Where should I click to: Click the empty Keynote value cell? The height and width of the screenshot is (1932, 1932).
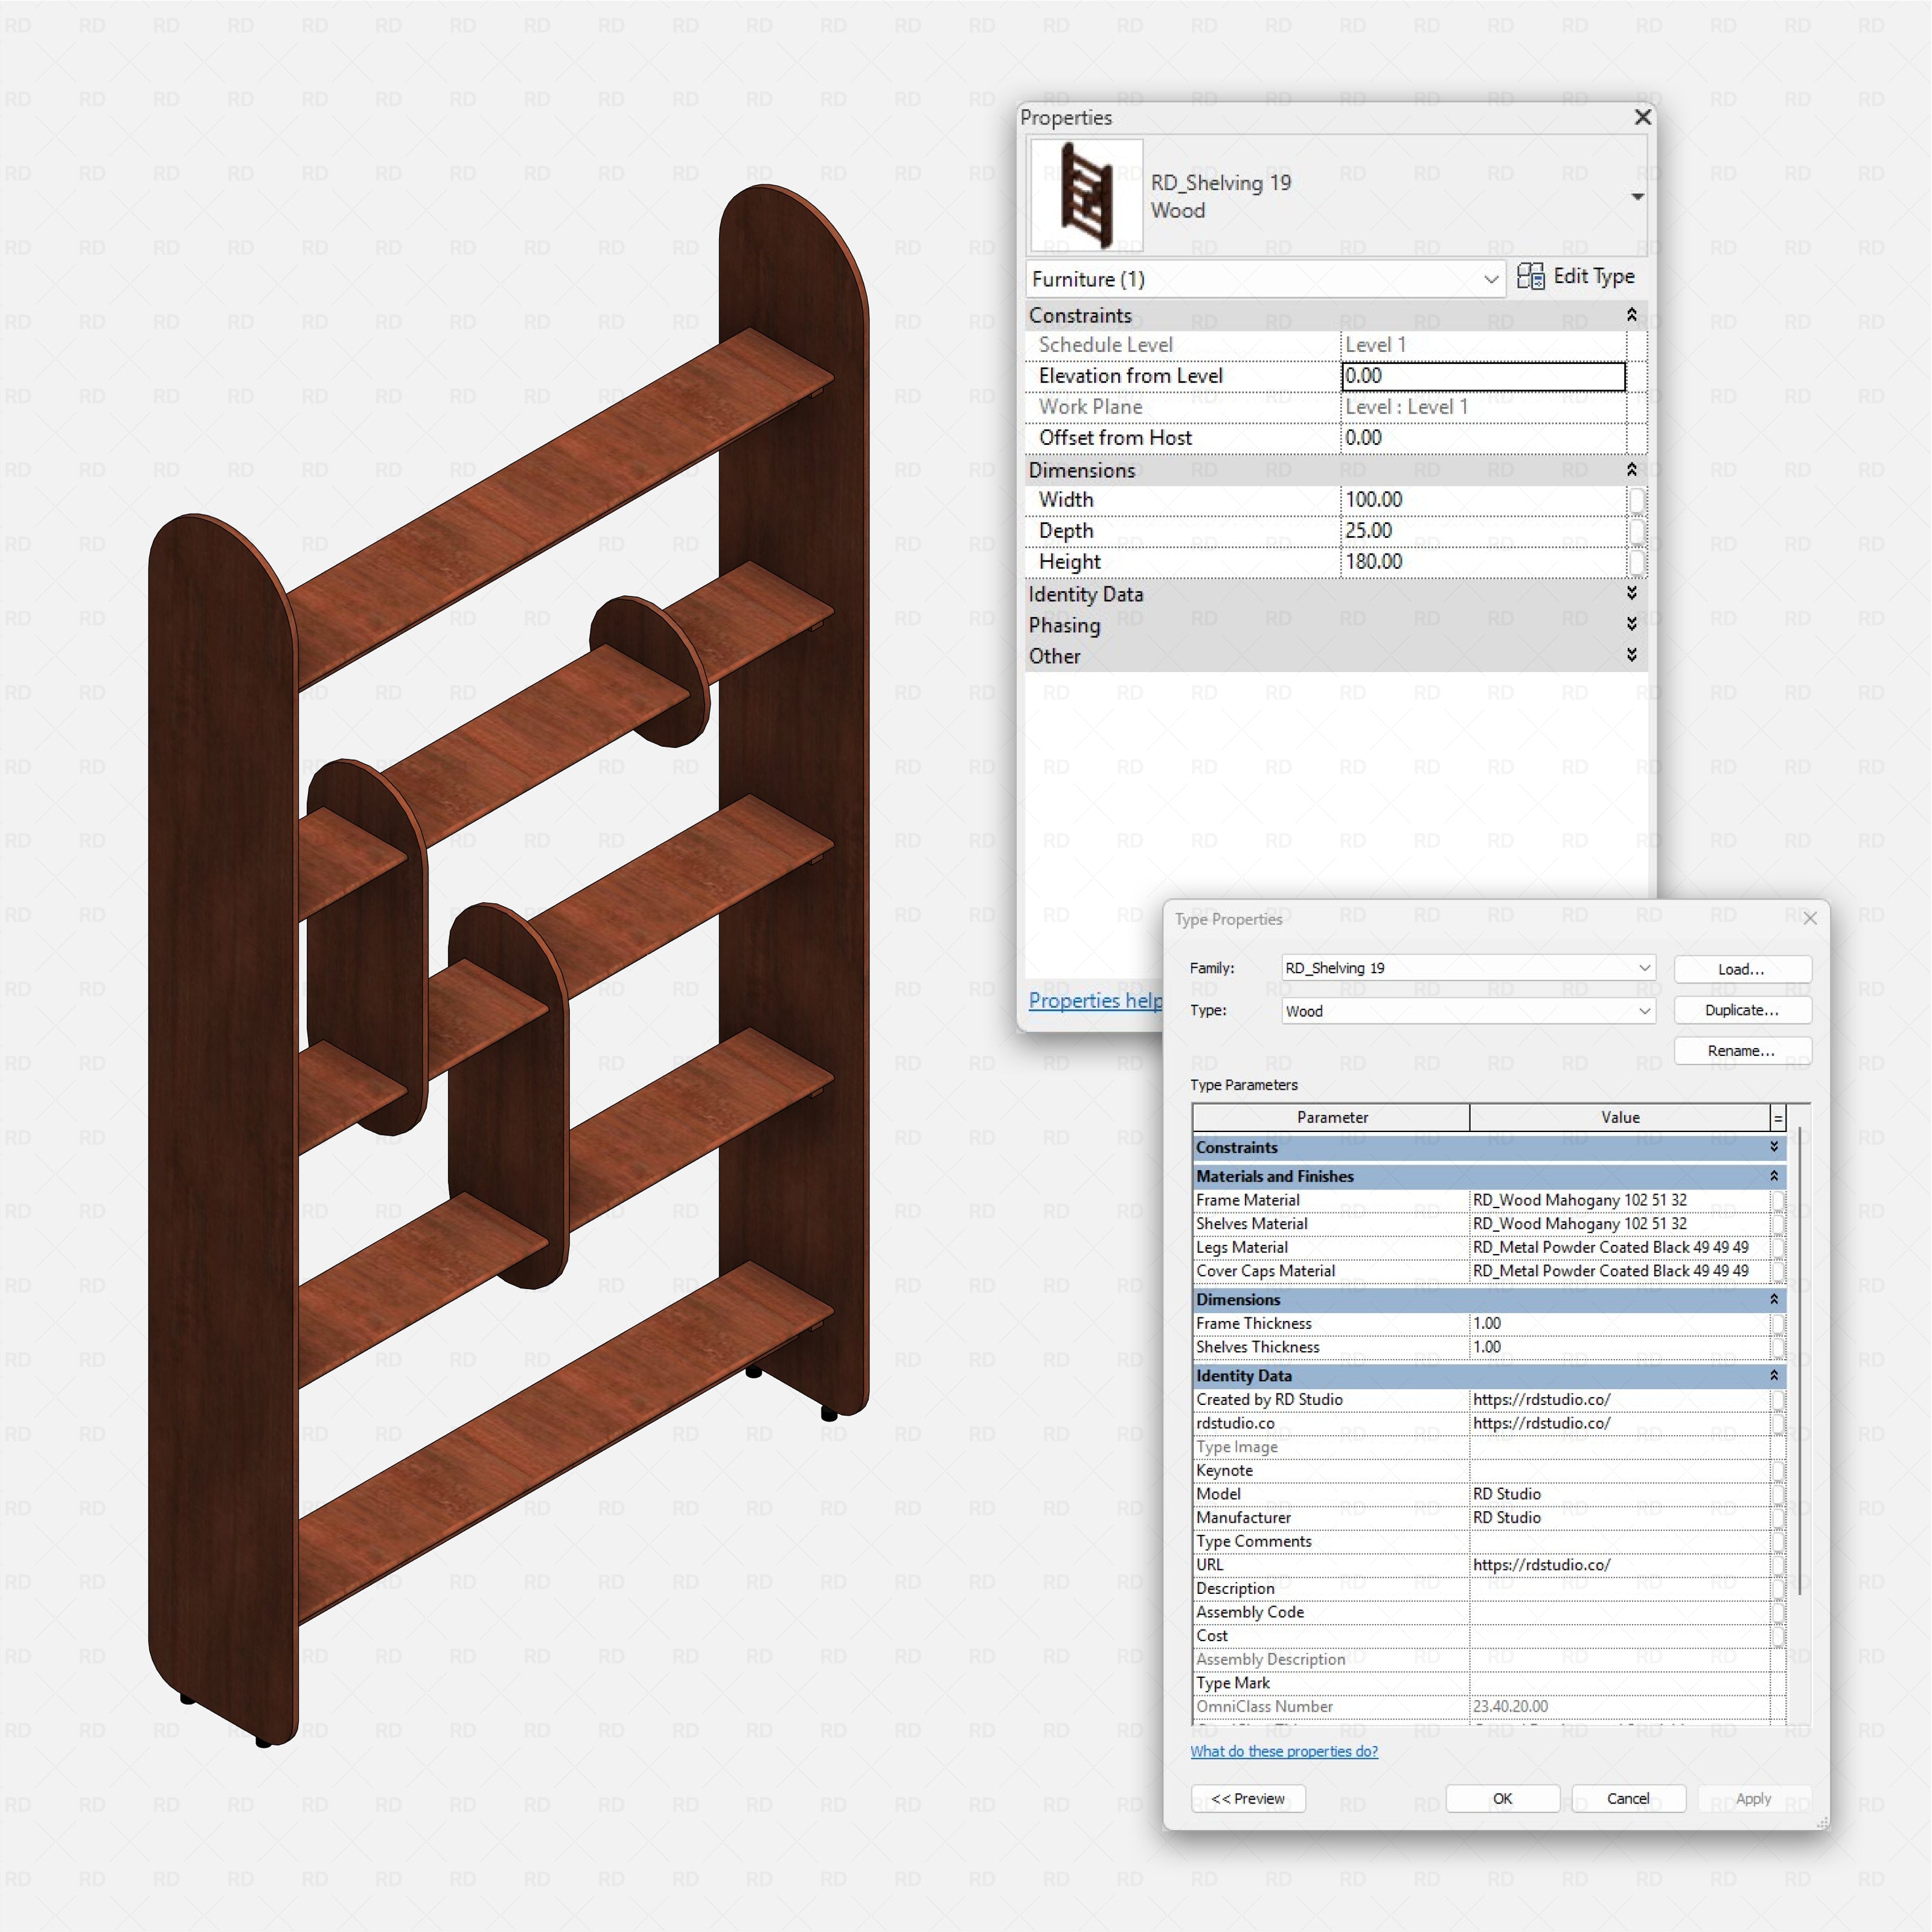[x=1619, y=1471]
